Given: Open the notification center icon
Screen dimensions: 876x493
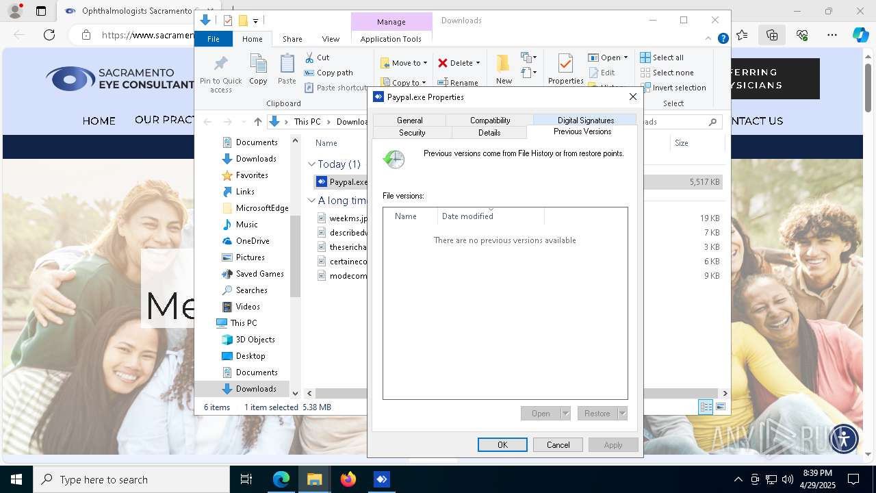Looking at the screenshot, I should (853, 479).
